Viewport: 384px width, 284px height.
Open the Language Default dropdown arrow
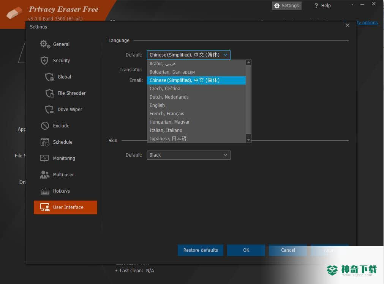(225, 55)
